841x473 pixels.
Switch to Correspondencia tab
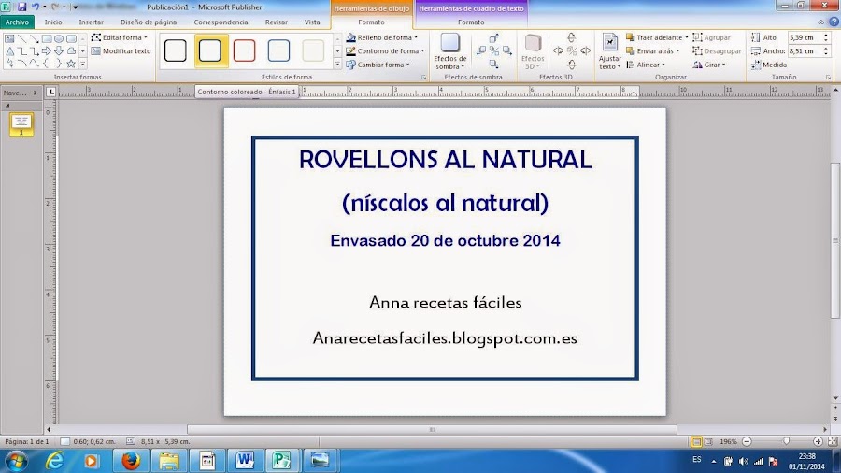click(221, 22)
